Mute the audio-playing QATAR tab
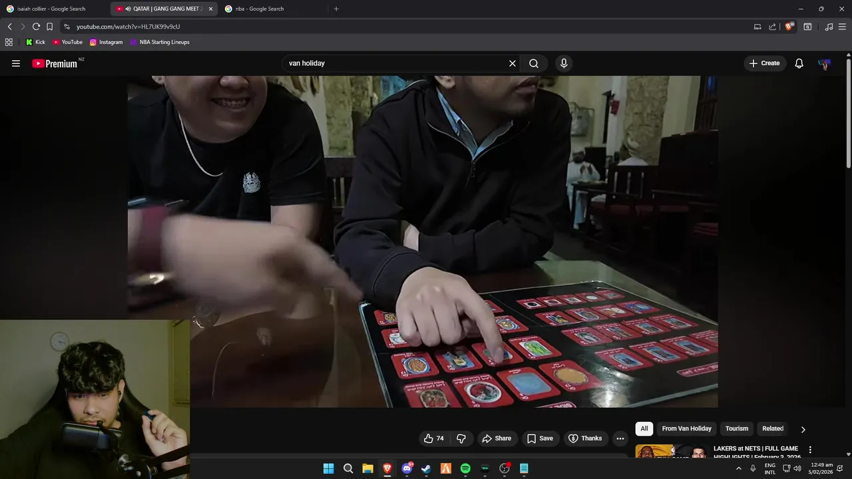Image resolution: width=852 pixels, height=479 pixels. point(128,9)
